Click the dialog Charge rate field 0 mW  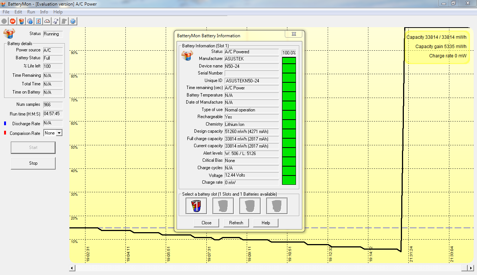click(252, 183)
